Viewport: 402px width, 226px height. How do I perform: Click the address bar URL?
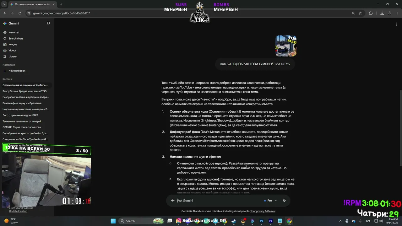[61, 13]
